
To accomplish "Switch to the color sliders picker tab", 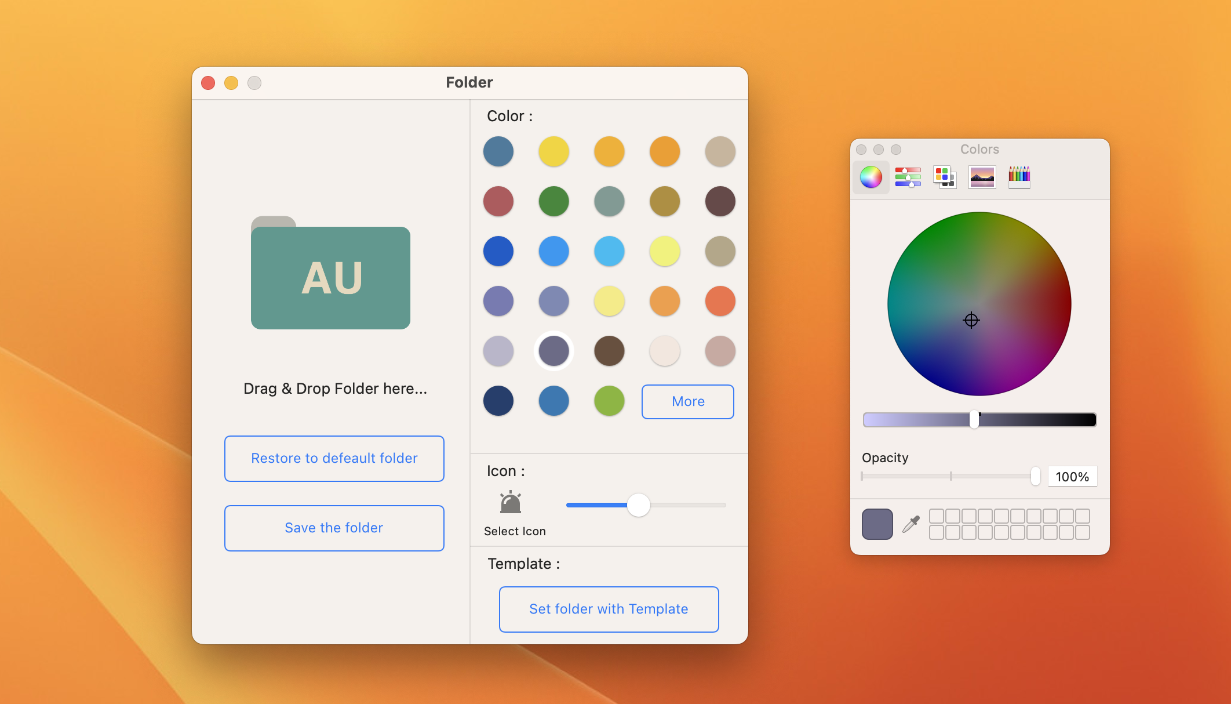I will click(x=908, y=177).
